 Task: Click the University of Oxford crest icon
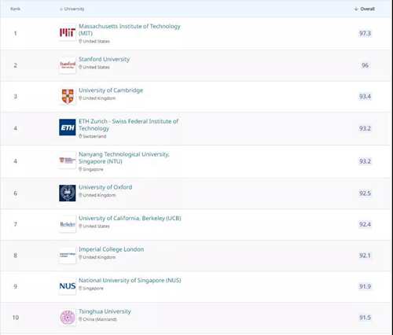click(x=68, y=193)
